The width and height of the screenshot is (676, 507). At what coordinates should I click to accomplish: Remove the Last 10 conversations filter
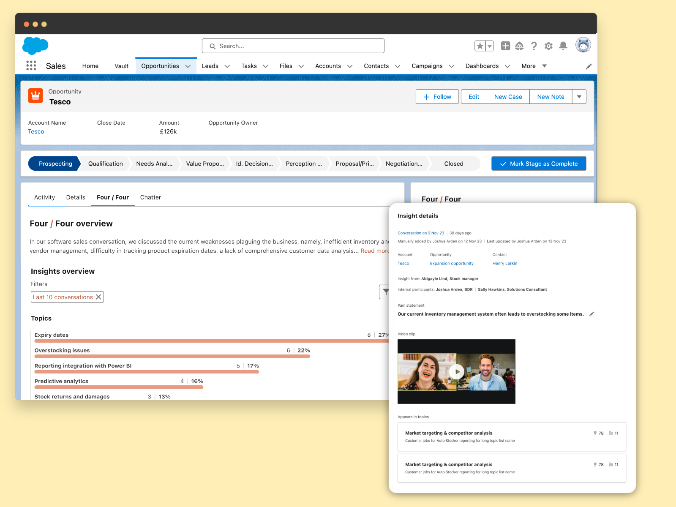98,297
